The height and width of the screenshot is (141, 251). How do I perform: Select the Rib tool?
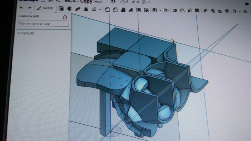pos(131,10)
